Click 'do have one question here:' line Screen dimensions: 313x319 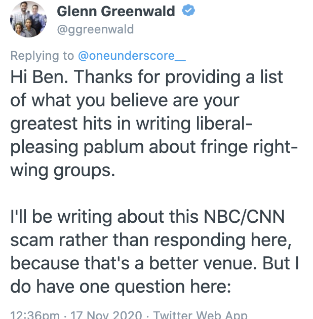[x=121, y=287]
